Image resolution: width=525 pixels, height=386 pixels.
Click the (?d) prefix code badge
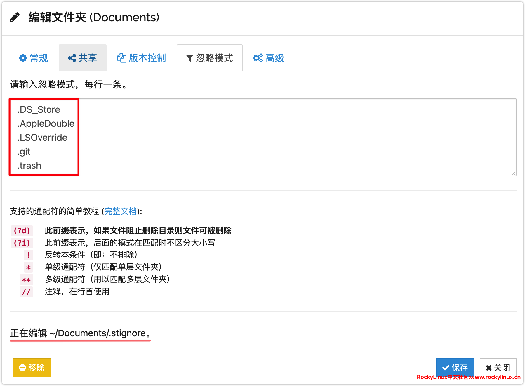click(x=22, y=231)
